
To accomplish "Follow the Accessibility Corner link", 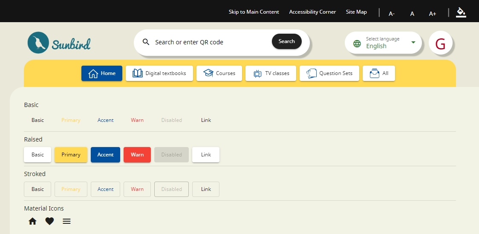I will (312, 12).
